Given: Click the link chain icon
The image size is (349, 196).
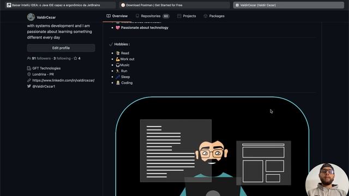Looking at the screenshot, I should point(29,80).
